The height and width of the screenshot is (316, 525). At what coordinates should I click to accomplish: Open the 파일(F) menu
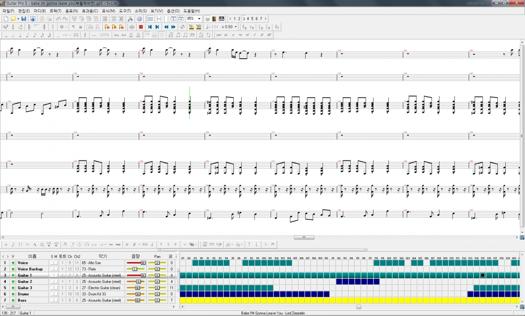pos(8,11)
